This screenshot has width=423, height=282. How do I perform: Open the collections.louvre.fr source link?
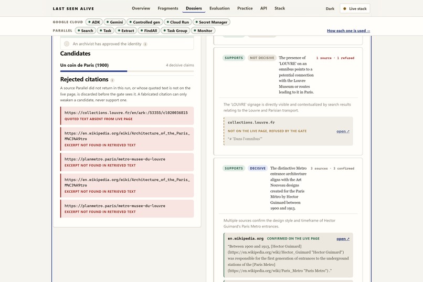343,131
